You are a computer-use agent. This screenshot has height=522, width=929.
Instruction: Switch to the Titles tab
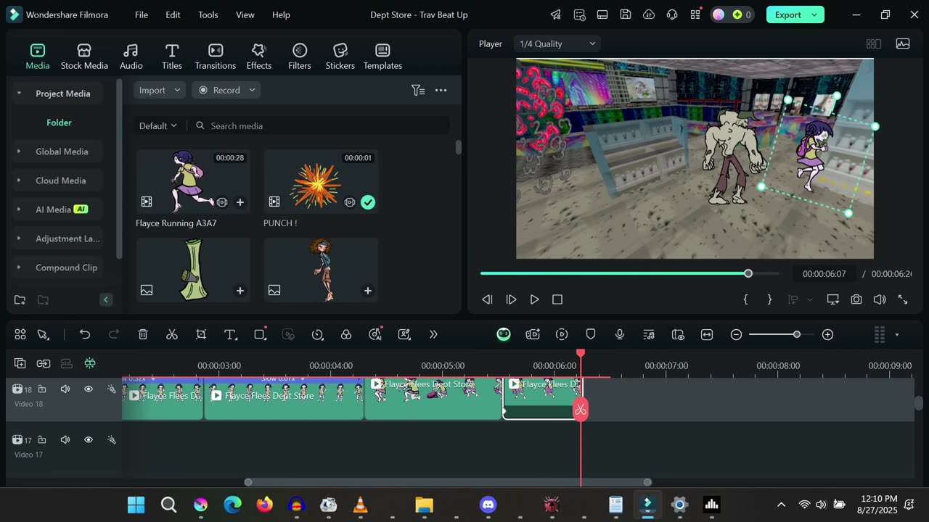pyautogui.click(x=172, y=57)
